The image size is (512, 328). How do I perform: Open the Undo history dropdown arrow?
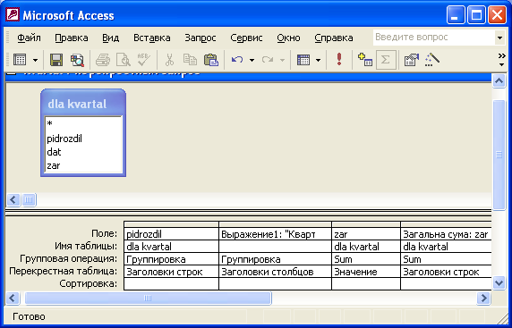[x=252, y=60]
